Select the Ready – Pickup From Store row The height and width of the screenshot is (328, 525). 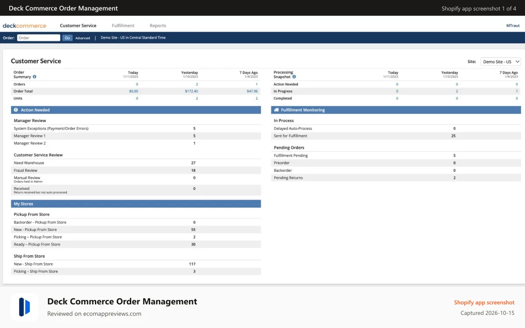point(136,244)
